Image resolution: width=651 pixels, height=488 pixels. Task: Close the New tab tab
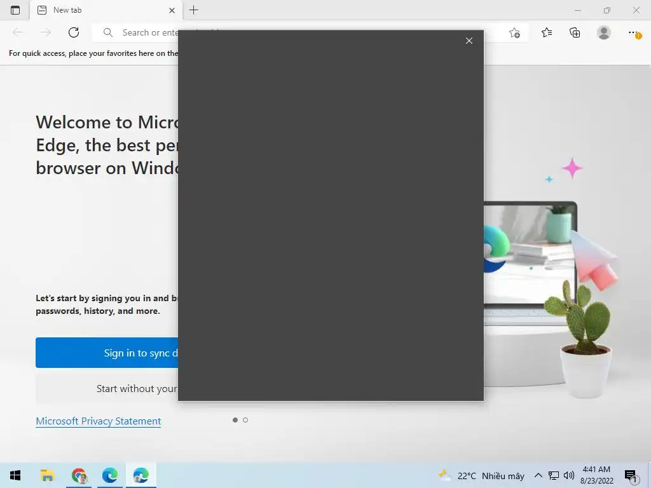172,10
